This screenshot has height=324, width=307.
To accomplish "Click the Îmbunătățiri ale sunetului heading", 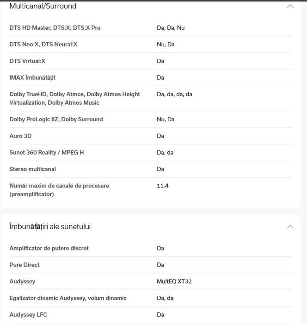I will point(50,227).
